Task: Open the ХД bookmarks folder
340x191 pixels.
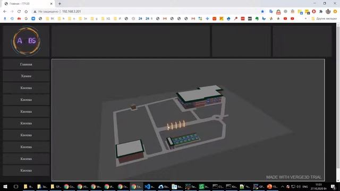Action: click(x=106, y=19)
